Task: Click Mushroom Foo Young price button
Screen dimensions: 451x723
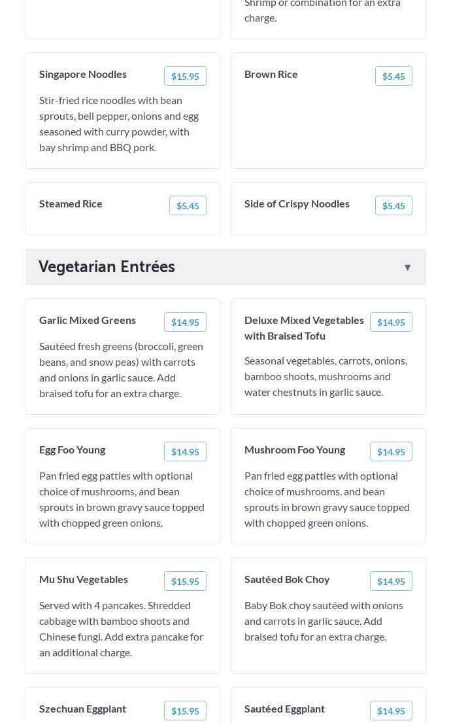Action: [391, 451]
